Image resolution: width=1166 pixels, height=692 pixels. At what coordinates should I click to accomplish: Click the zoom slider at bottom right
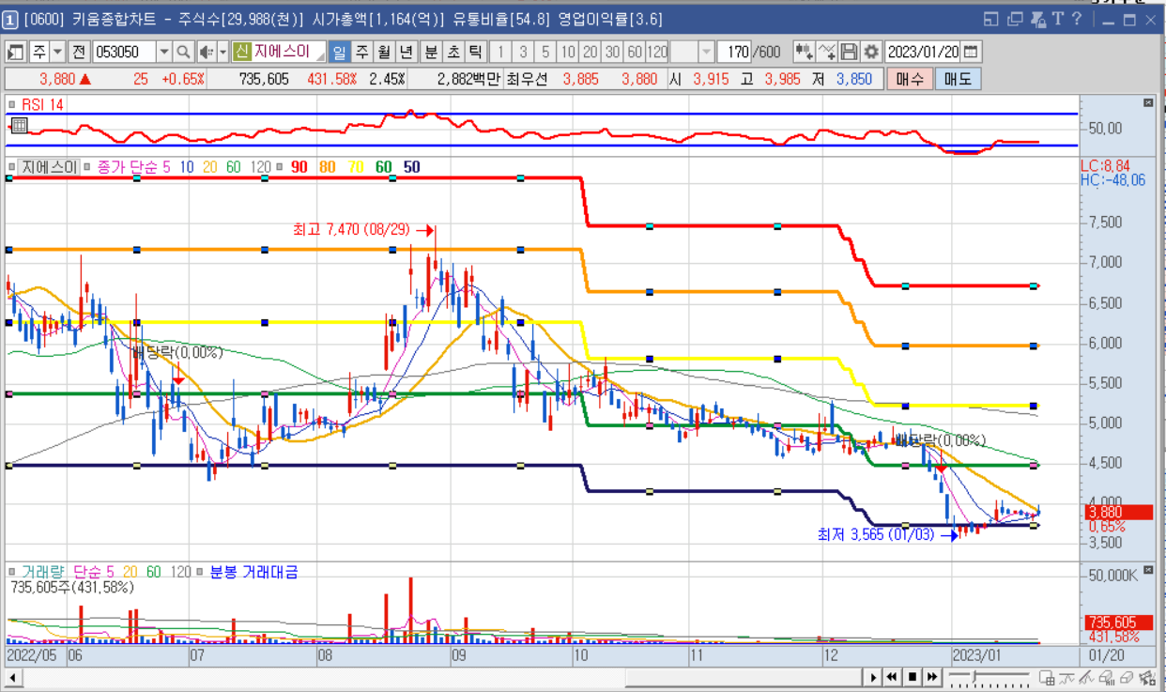[988, 677]
